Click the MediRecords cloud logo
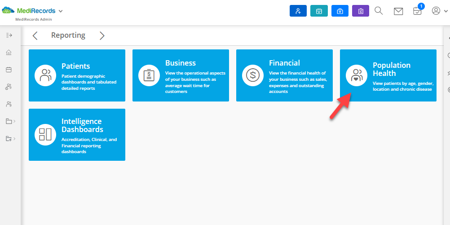This screenshot has height=225, width=450. pos(8,11)
